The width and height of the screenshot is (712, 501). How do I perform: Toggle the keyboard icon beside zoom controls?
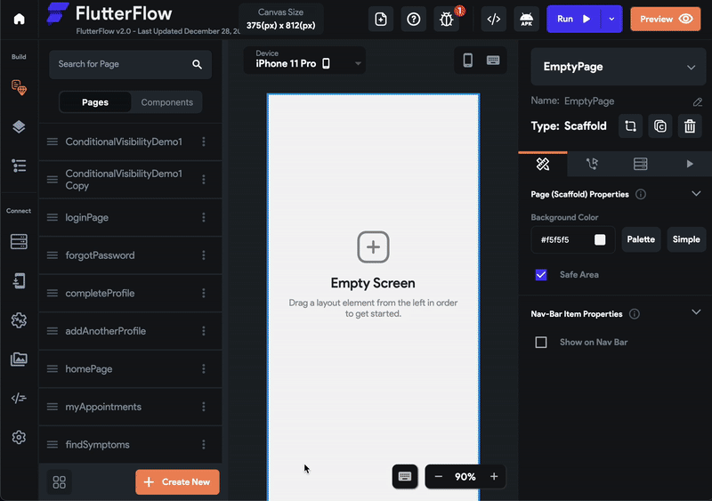point(405,476)
